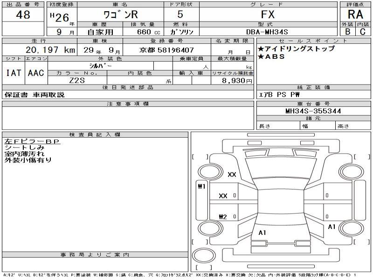
Task: Click the 左FピラーBP inspector note
Action: tap(32, 141)
